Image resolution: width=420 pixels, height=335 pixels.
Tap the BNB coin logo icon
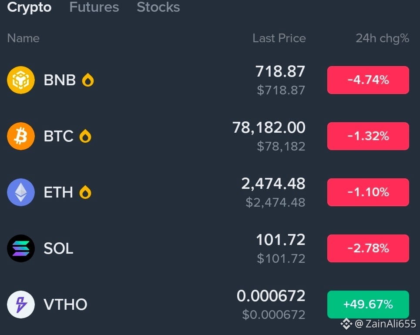(x=21, y=80)
